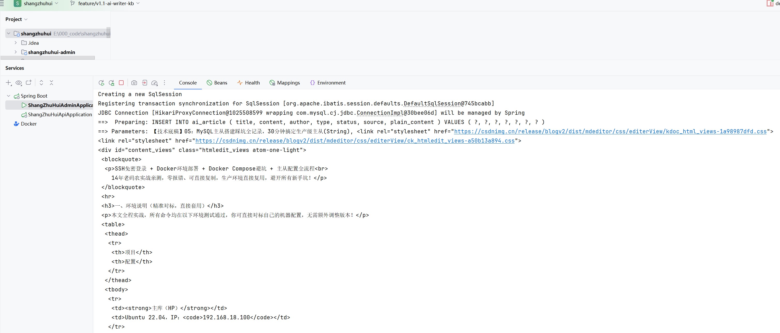The width and height of the screenshot is (780, 333).
Task: Open the Project view dropdown
Action: pos(16,19)
